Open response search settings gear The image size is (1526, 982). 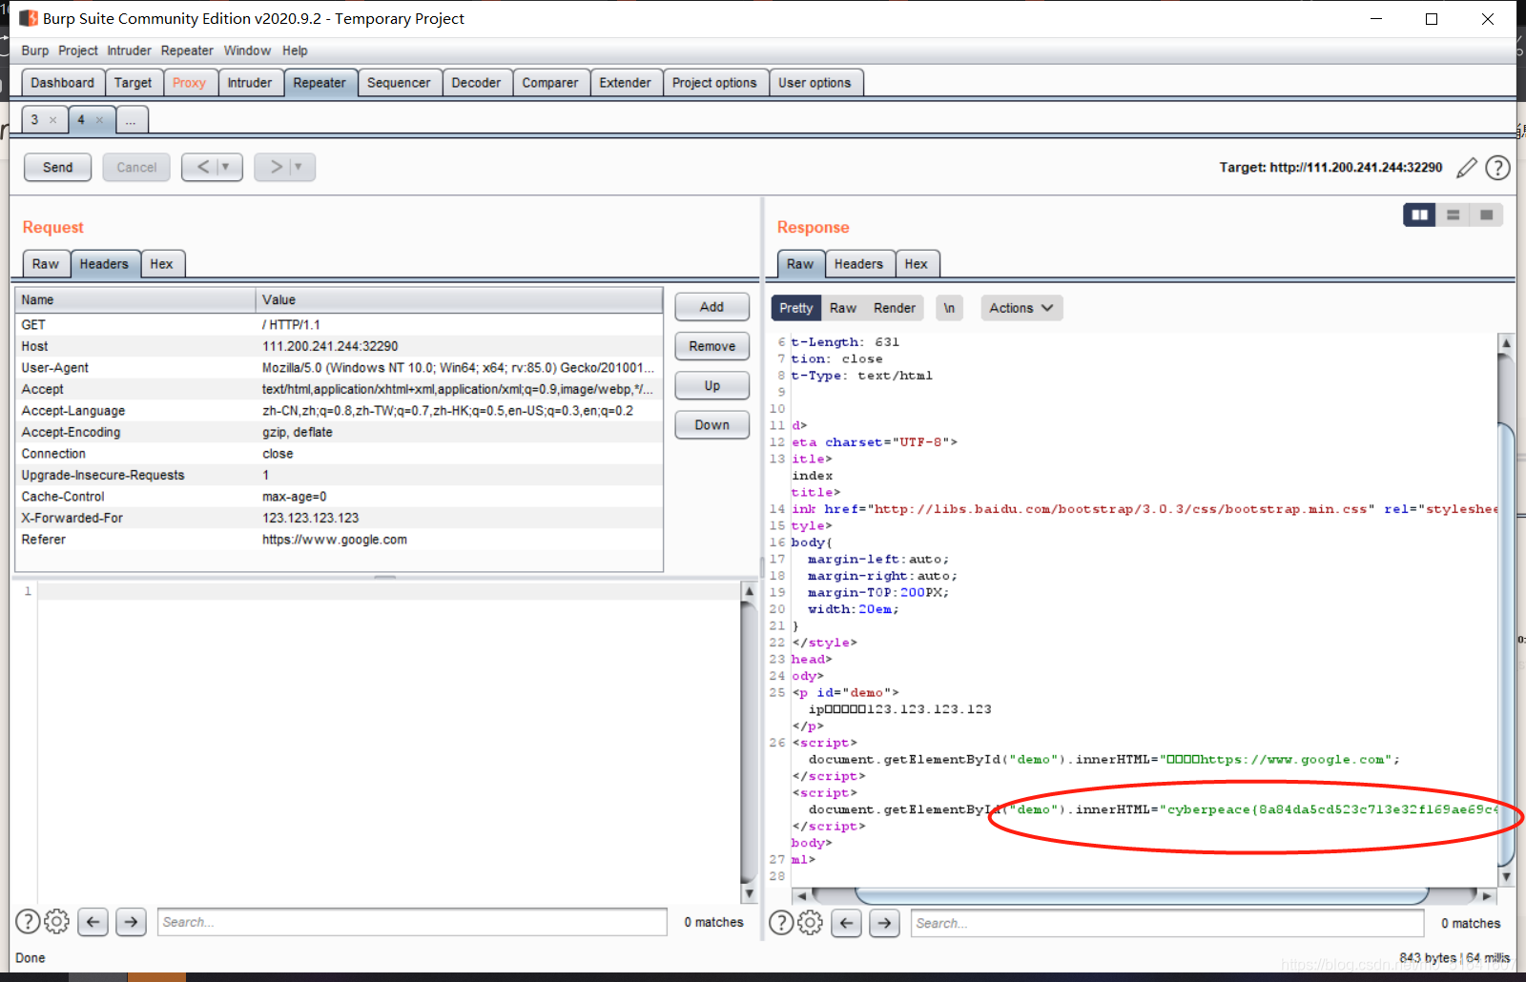(811, 923)
